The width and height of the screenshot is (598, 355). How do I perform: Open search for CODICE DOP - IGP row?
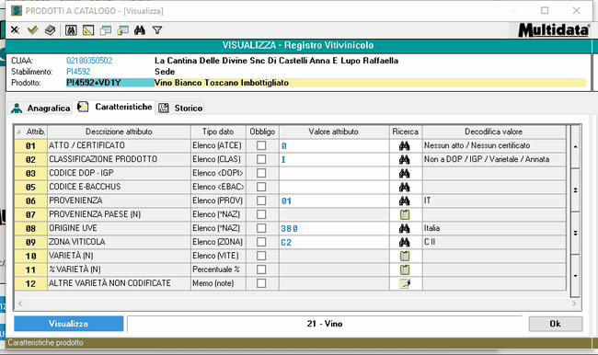click(405, 174)
